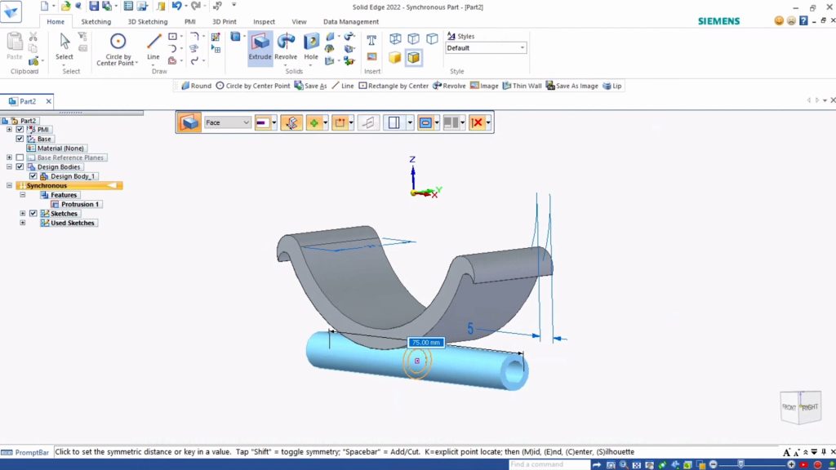Open the PMI ribbon tab
Viewport: 836px width, 470px height.
[189, 22]
